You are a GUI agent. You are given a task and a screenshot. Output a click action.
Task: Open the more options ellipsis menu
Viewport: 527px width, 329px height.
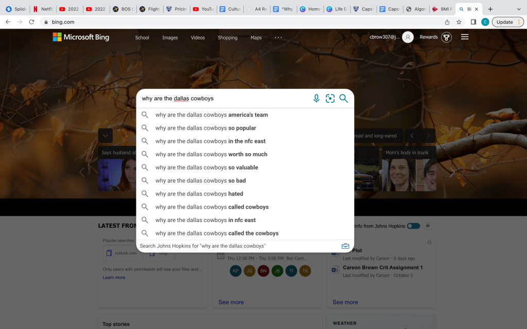tap(278, 38)
